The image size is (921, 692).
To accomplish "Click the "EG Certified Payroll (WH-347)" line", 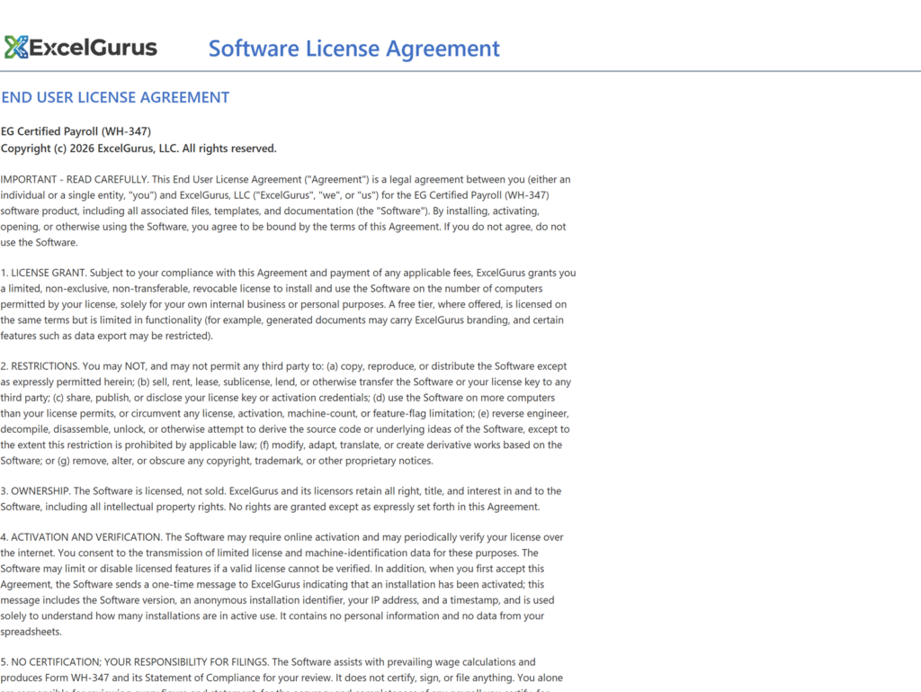I will [76, 131].
